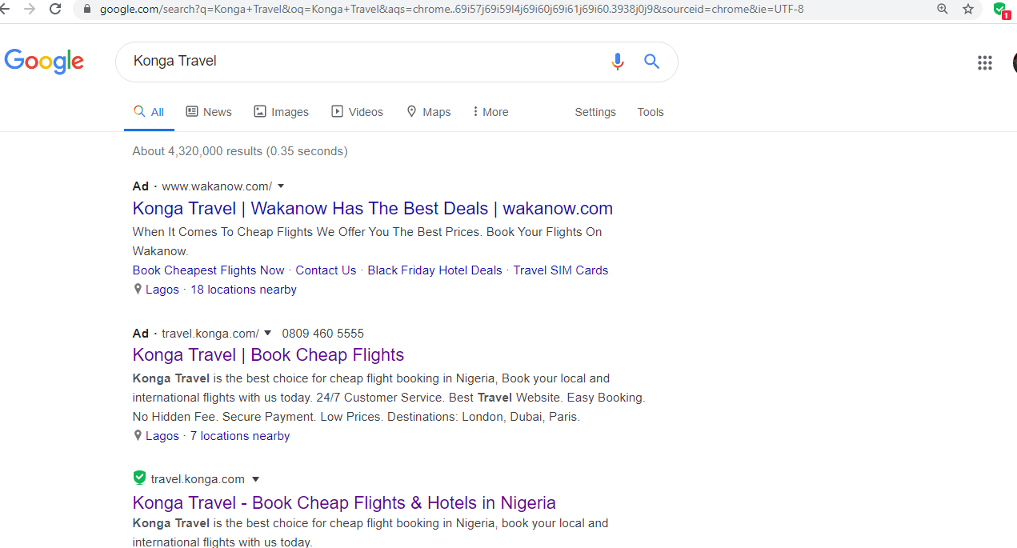The width and height of the screenshot is (1017, 548).
Task: Reload the page
Action: 55,9
